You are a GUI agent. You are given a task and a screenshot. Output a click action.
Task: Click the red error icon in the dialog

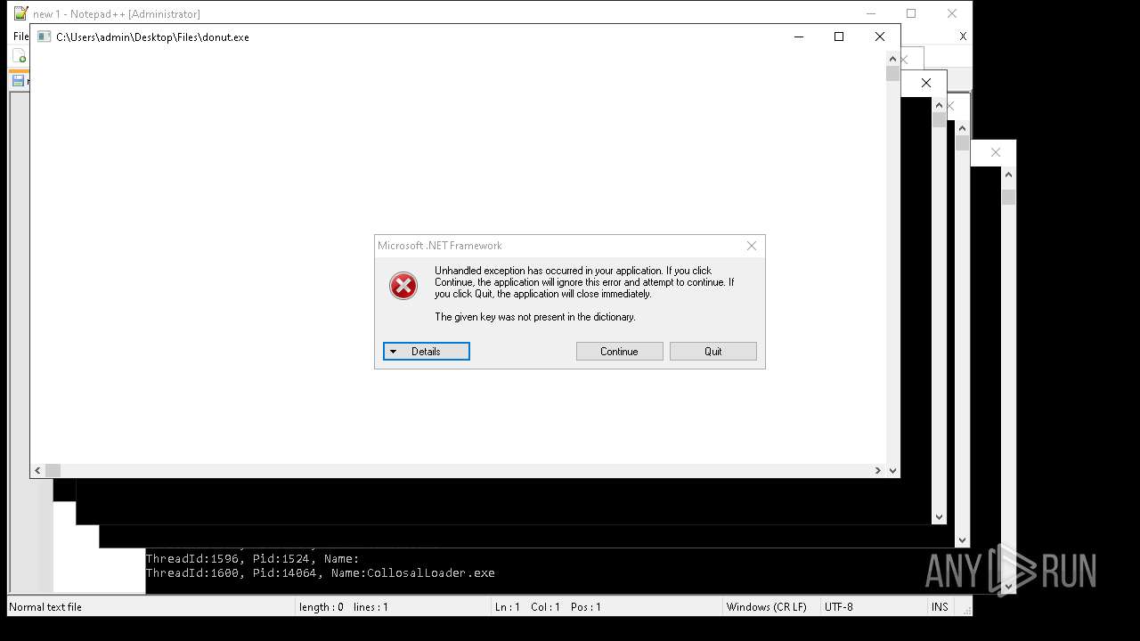pyautogui.click(x=403, y=286)
